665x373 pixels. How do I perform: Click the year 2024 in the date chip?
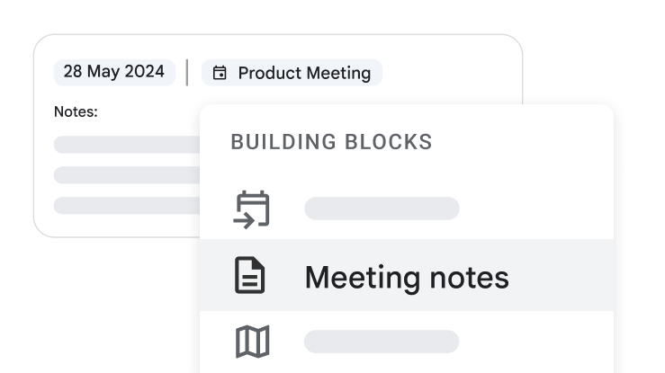click(144, 72)
